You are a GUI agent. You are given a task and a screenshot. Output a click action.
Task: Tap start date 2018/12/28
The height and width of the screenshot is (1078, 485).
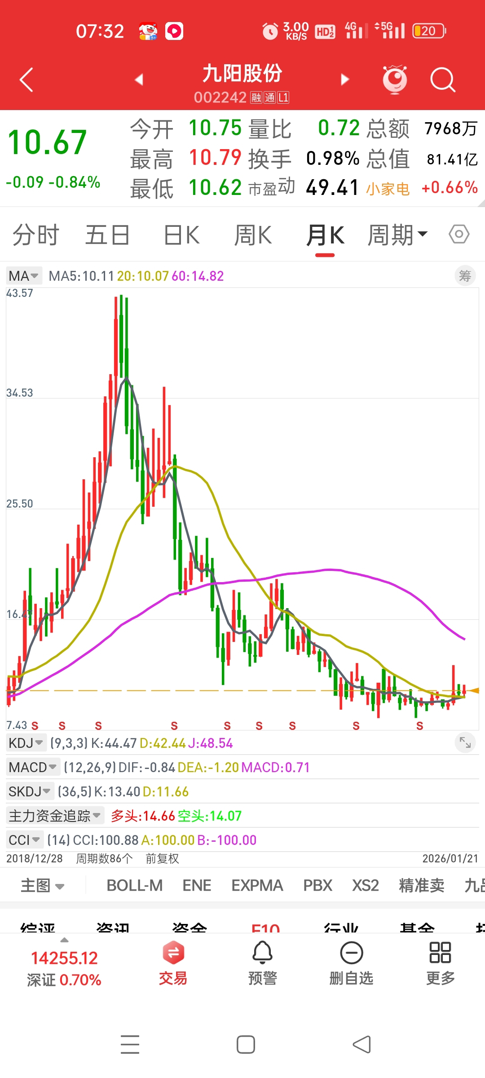tap(35, 859)
